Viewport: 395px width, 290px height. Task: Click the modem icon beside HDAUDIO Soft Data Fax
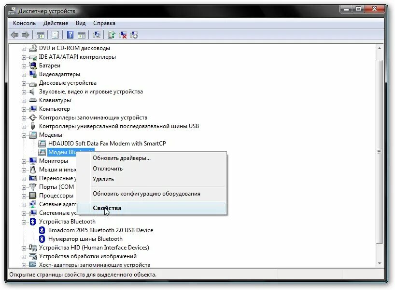pyautogui.click(x=42, y=144)
